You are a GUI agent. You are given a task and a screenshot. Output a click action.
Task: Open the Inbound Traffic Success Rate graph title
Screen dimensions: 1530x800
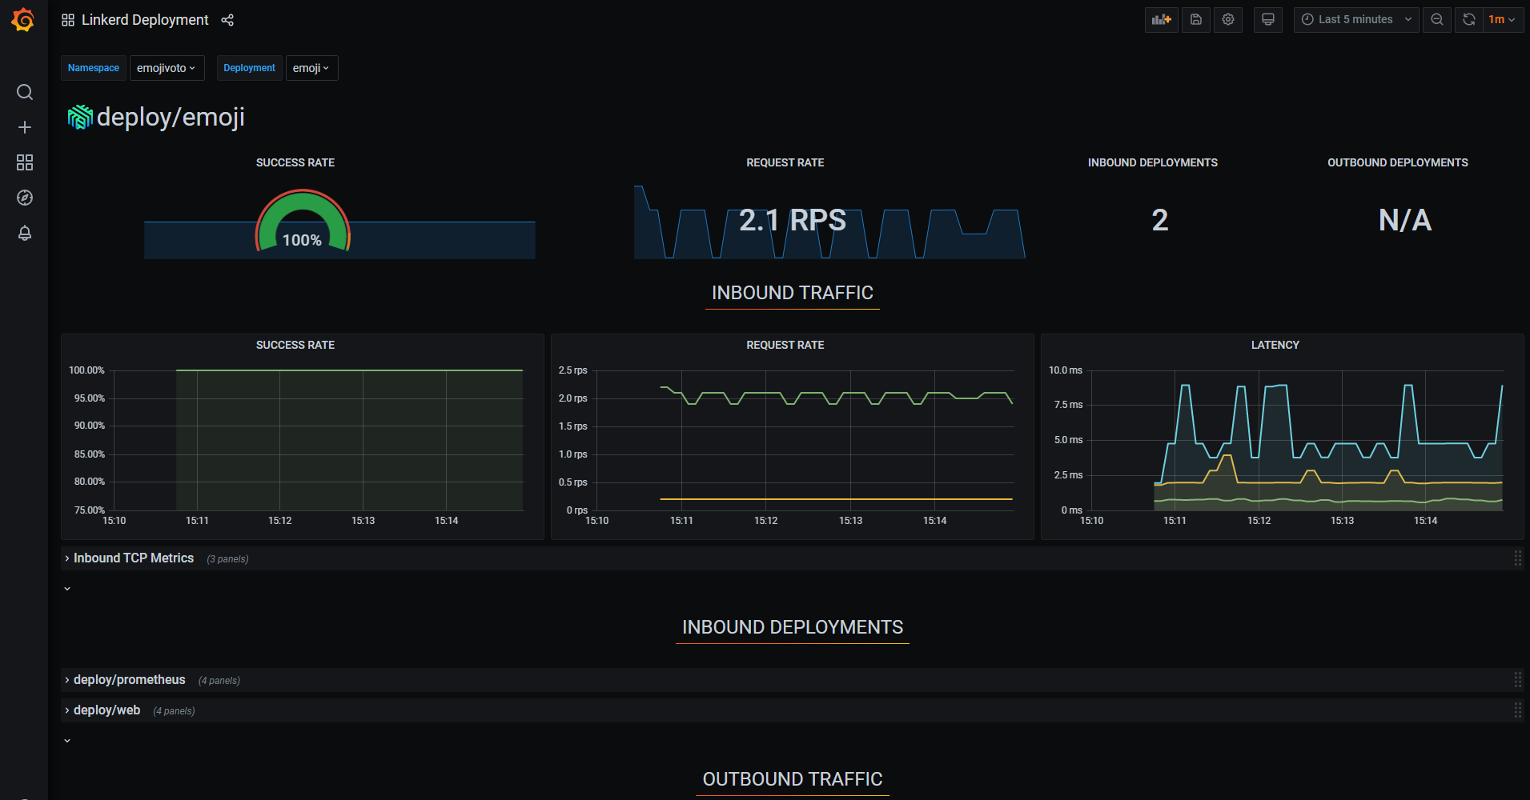pyautogui.click(x=295, y=345)
